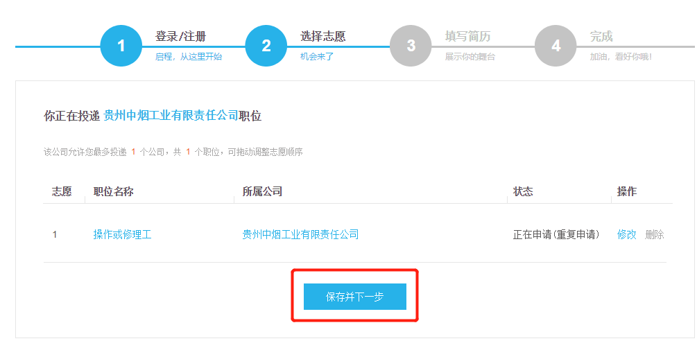Click the 志愿 column header
The width and height of the screenshot is (697, 341).
click(x=62, y=191)
